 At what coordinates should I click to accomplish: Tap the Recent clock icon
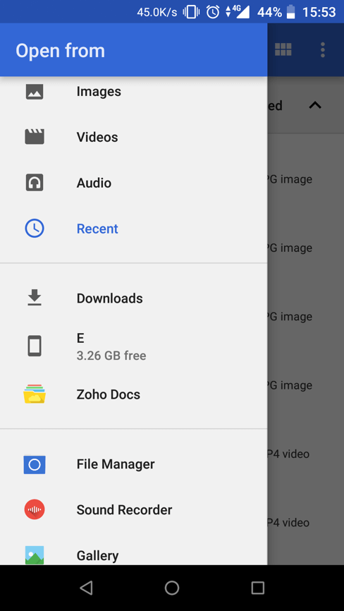[35, 229]
